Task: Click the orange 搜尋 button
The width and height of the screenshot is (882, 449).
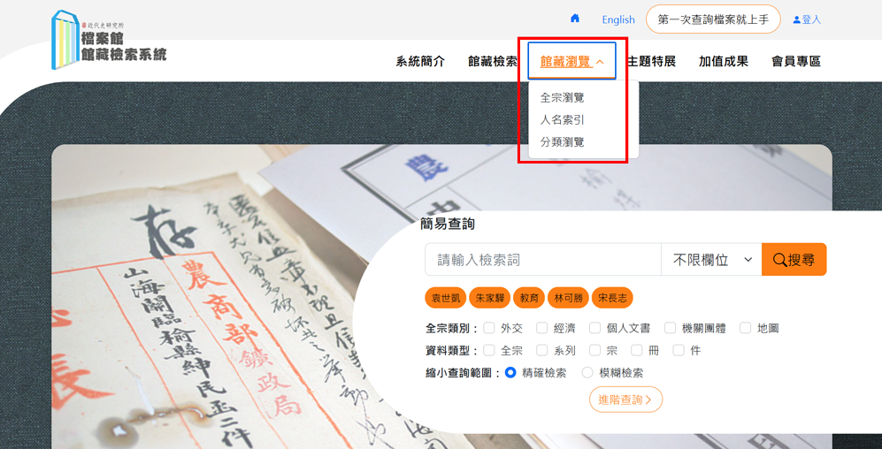Action: pos(794,260)
